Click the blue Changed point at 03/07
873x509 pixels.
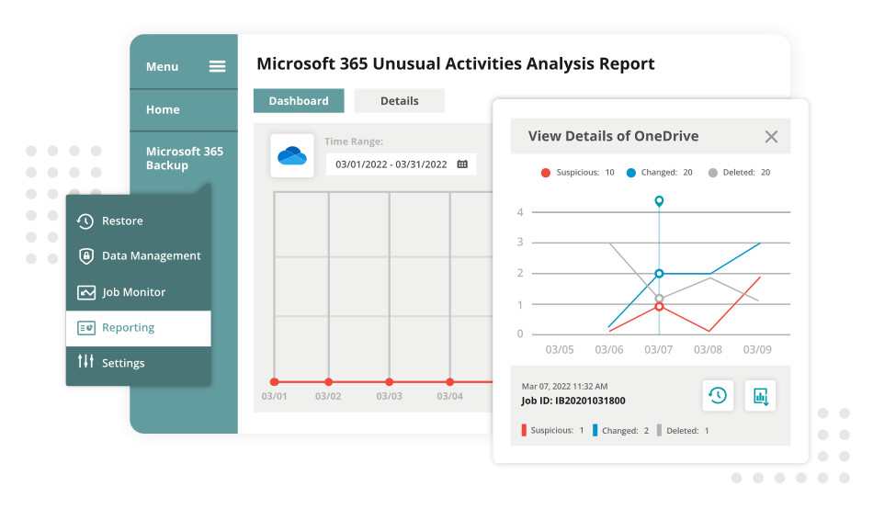[x=659, y=274]
